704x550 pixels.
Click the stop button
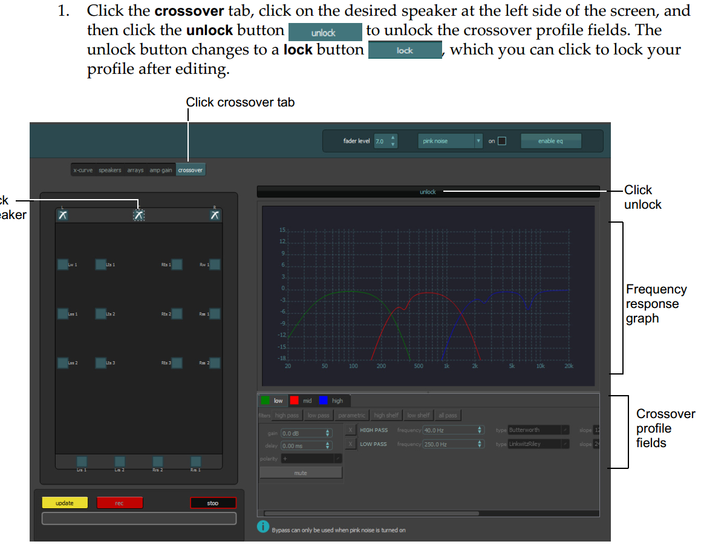[213, 503]
